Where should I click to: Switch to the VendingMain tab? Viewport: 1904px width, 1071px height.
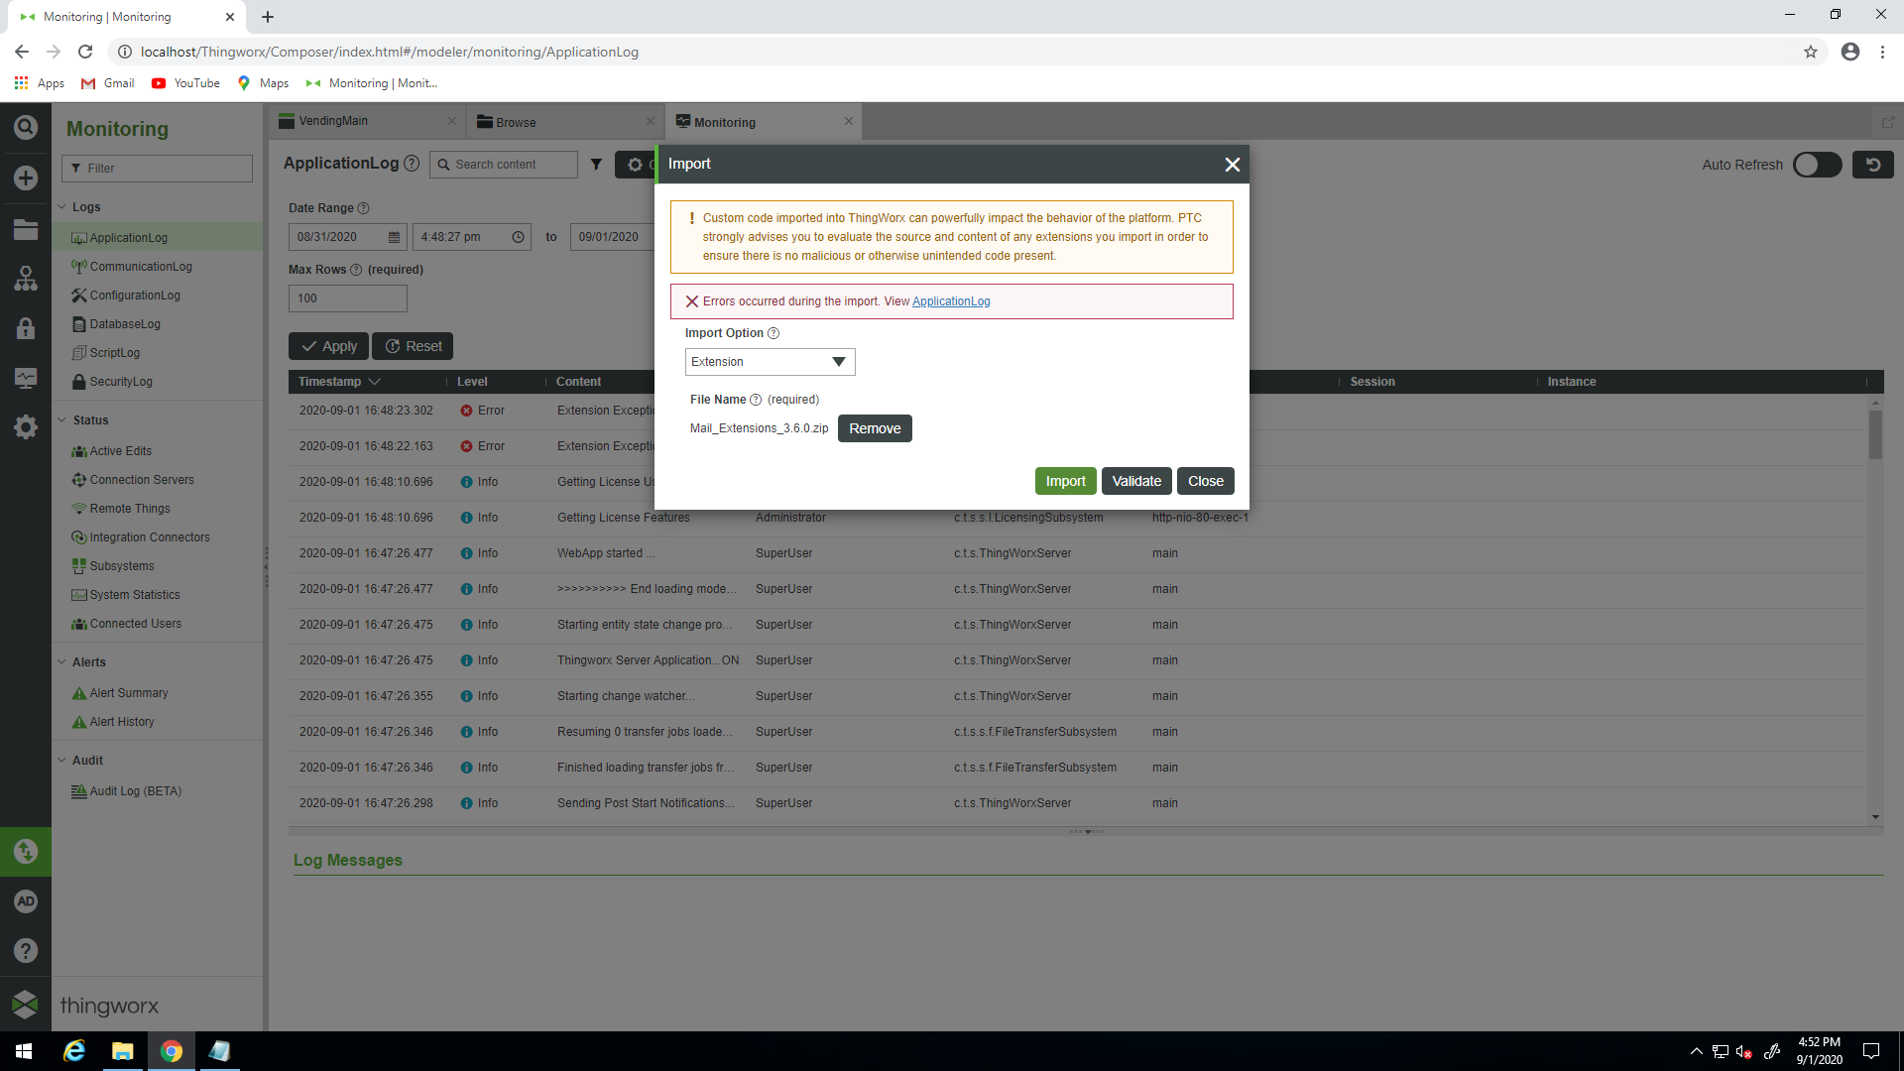coord(333,121)
